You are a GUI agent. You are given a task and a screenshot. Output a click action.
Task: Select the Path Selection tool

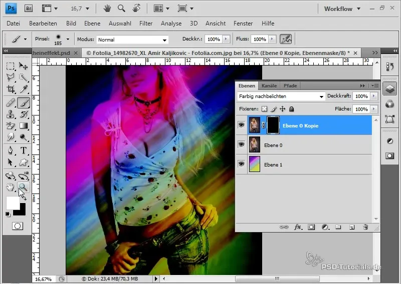pyautogui.click(x=10, y=162)
